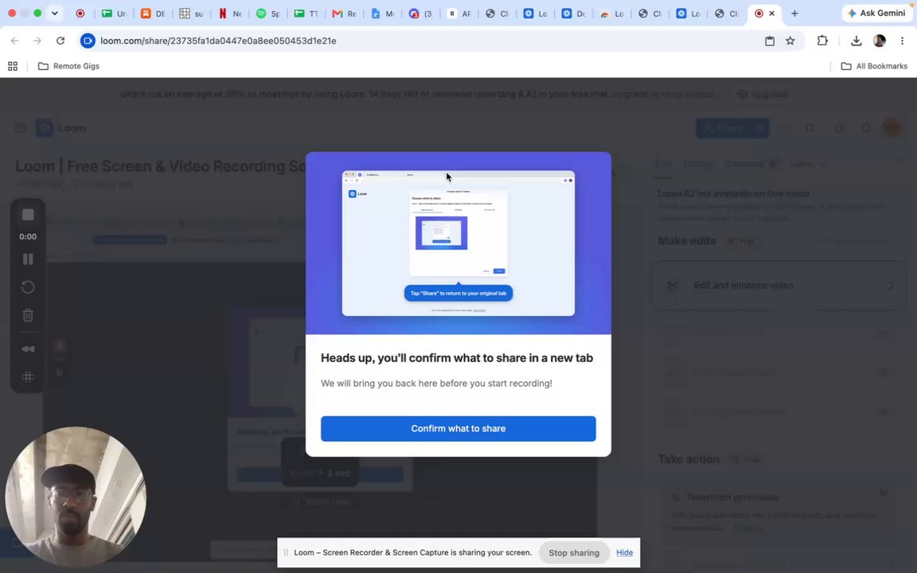Open the All Bookmarks folder
The image size is (917, 573).
click(874, 66)
